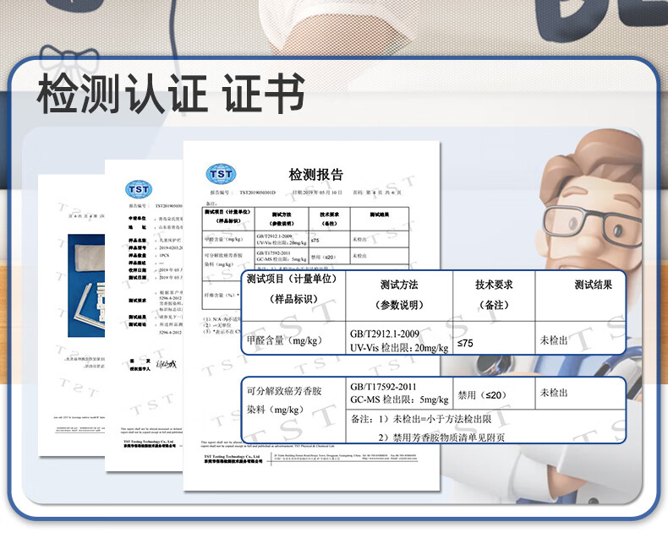Click "未检出" in the enlarged 甲醛含量 row
The image size is (668, 554).
(554, 340)
